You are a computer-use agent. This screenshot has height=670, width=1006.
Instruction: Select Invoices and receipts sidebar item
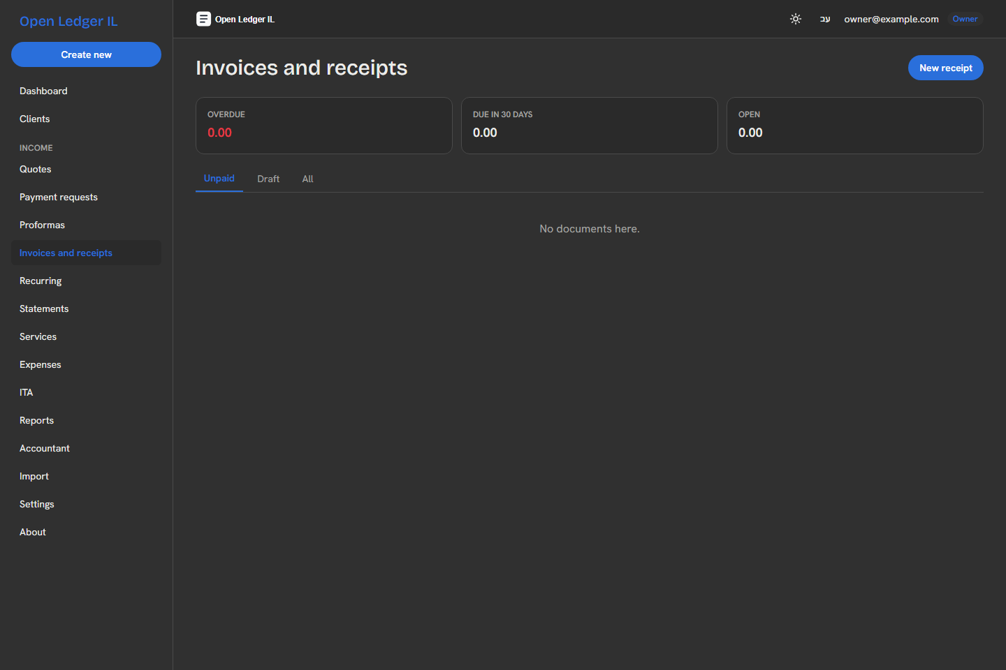86,253
